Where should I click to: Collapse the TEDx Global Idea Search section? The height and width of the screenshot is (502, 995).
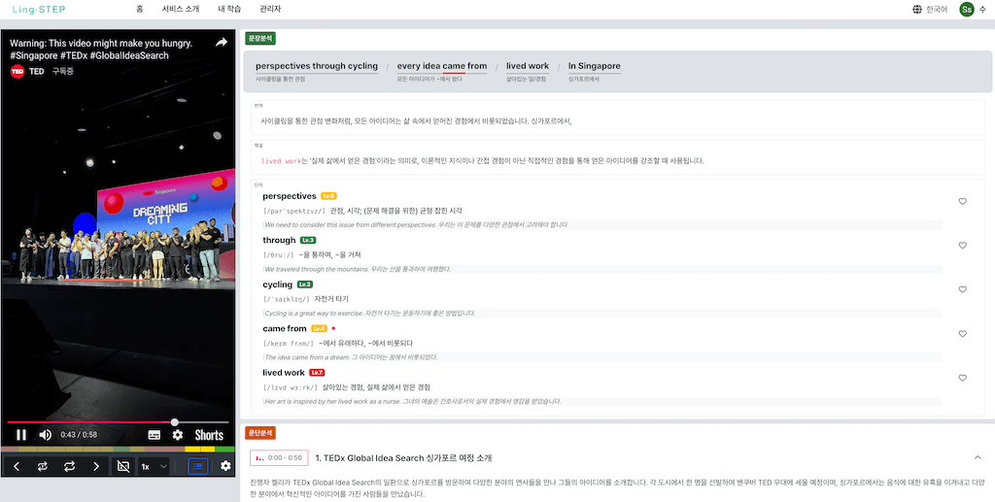pos(977,457)
